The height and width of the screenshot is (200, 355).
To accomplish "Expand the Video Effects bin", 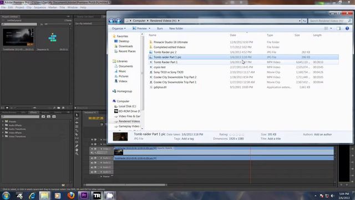I will (3, 133).
